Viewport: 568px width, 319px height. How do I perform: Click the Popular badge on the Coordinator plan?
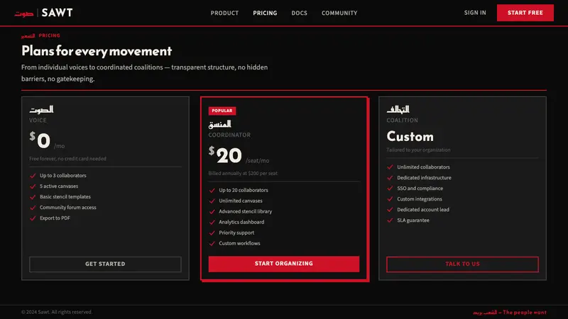pyautogui.click(x=222, y=111)
